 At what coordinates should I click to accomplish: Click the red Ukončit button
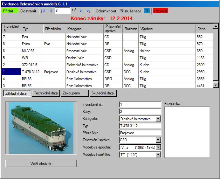(160, 11)
